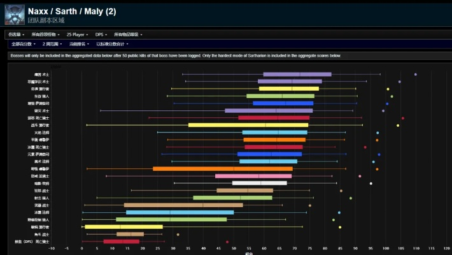Open the 伤害量 metric dropdown
Screen dimensions: 452x255
pyautogui.click(x=16, y=34)
